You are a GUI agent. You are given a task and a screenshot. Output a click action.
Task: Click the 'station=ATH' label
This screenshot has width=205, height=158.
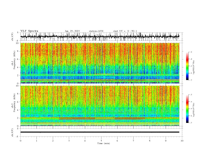click(96, 31)
